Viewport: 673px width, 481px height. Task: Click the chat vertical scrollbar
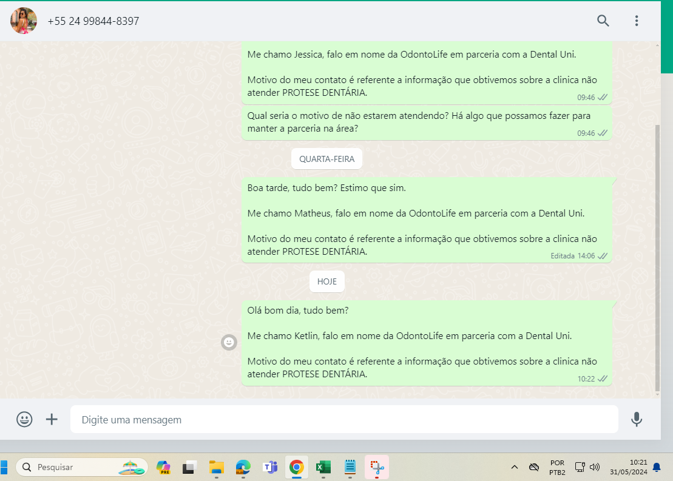658,257
